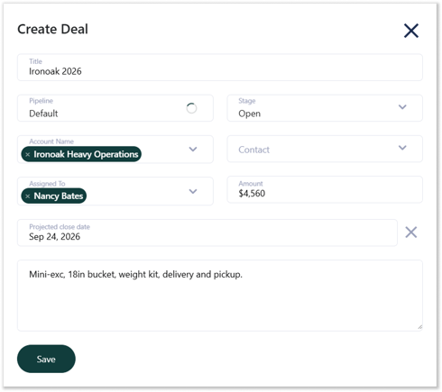
Task: Open the Assigned To chevron
Action: click(193, 191)
